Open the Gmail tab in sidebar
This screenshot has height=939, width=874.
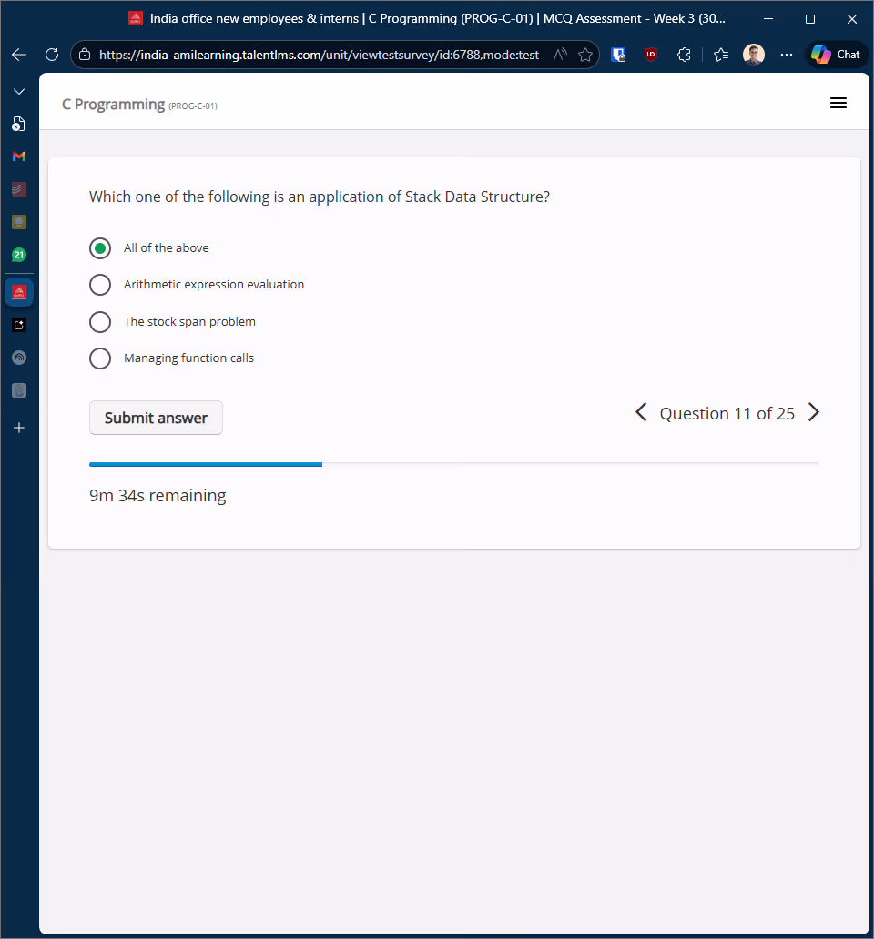19,156
